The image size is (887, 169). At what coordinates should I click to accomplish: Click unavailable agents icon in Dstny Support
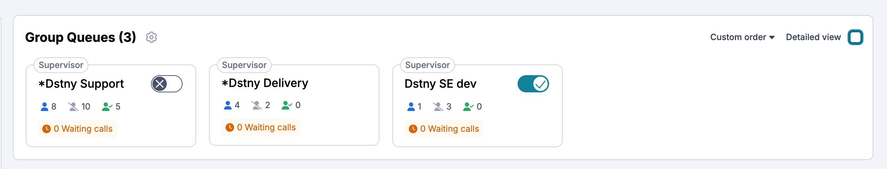coord(73,107)
